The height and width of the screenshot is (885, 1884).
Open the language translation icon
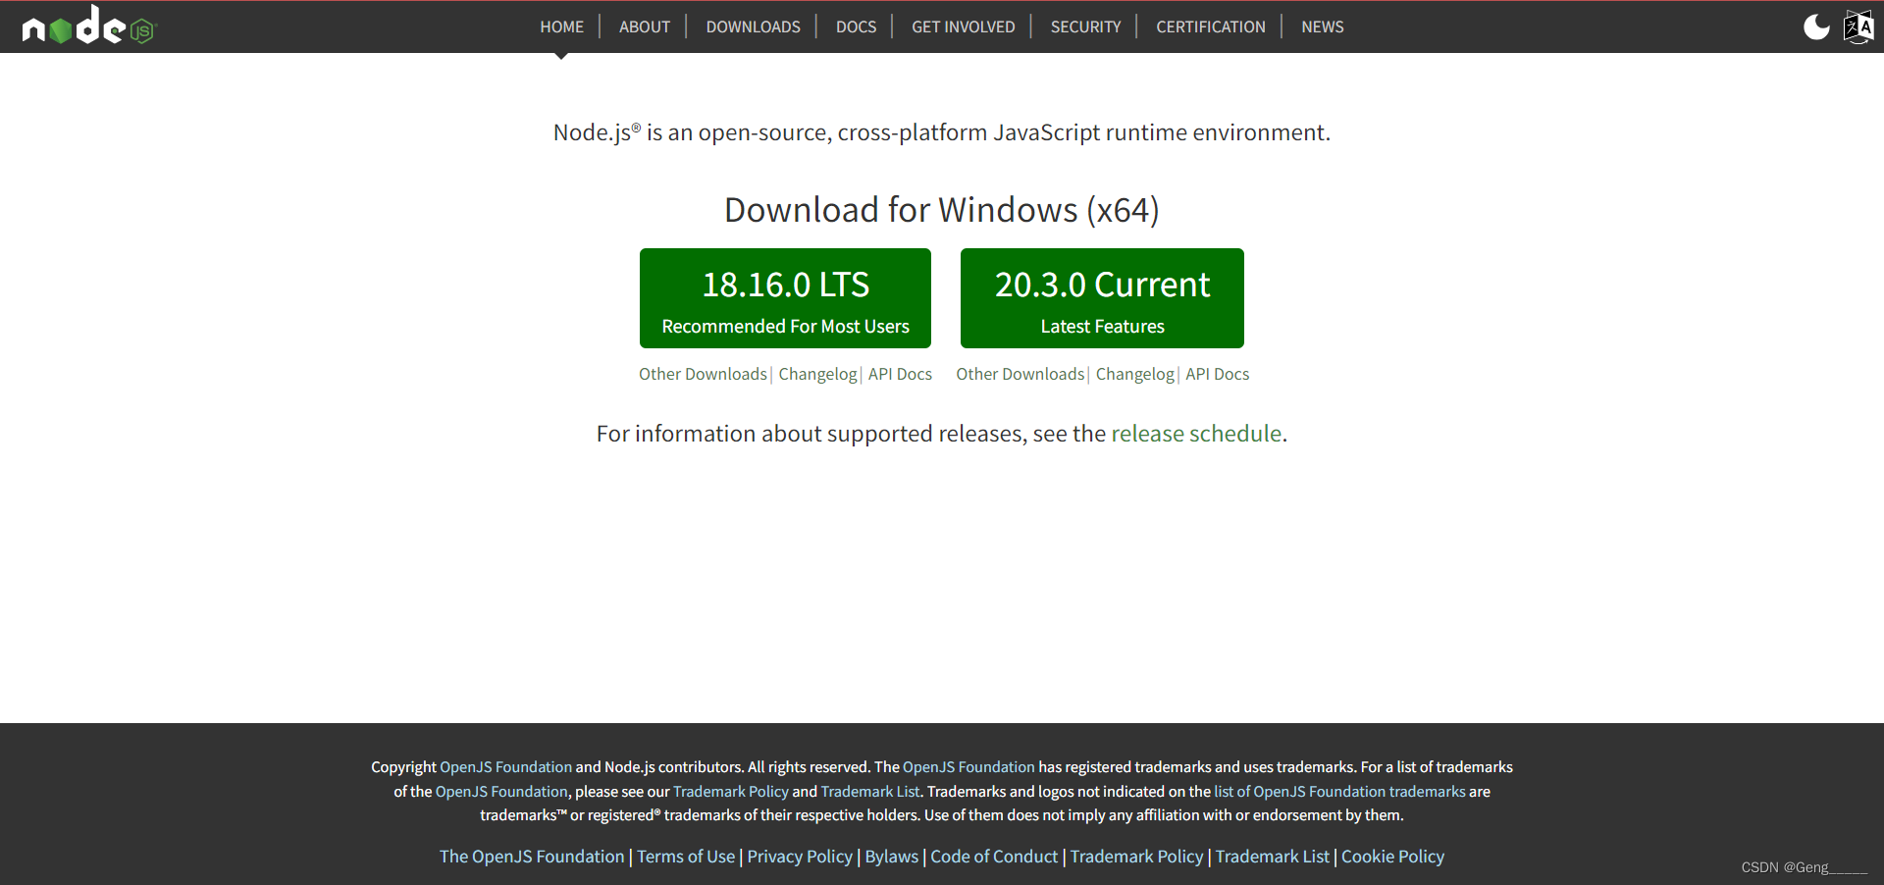point(1858,26)
